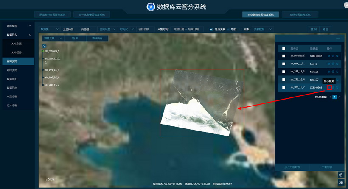Image resolution: width=348 pixels, height=189 pixels.
Task: Switch map view with the 2D button
Action: pyautogui.click(x=341, y=183)
